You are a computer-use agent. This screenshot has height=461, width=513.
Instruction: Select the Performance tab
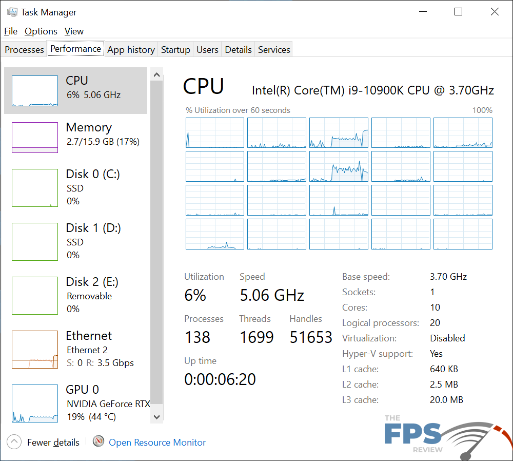click(x=76, y=49)
